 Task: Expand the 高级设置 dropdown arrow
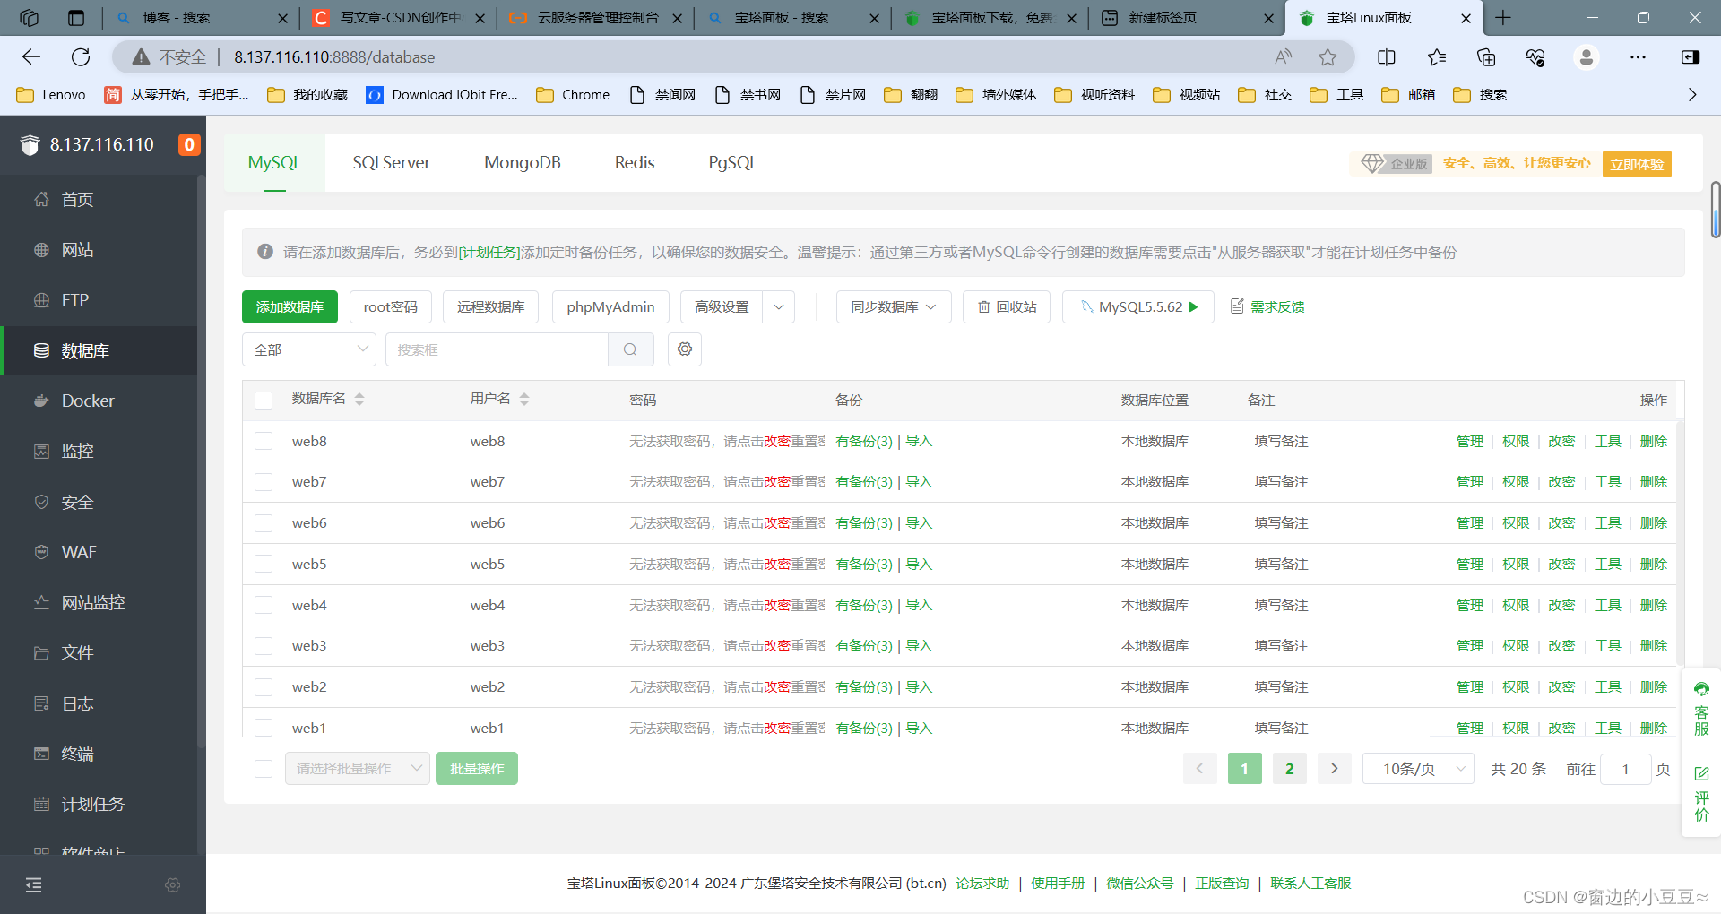coord(779,306)
